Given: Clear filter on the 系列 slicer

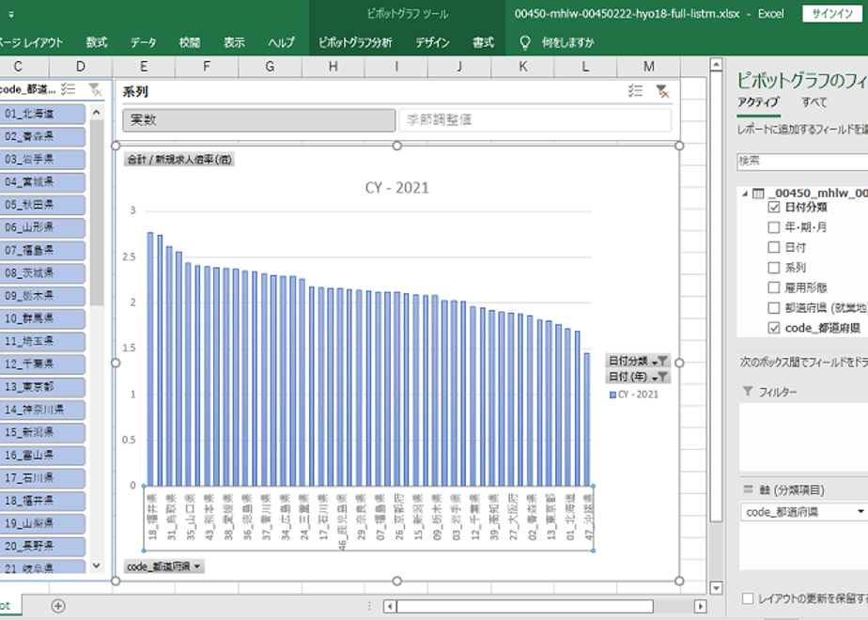Looking at the screenshot, I should coord(662,91).
